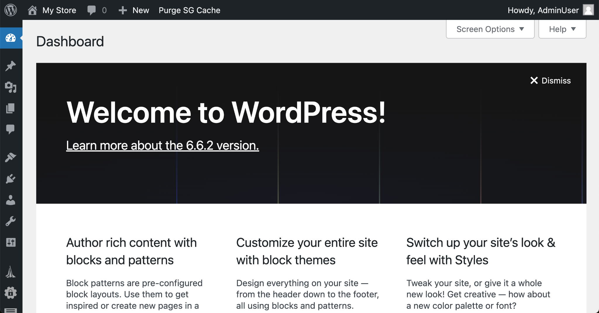Click the Dashboard page heading

pos(70,41)
